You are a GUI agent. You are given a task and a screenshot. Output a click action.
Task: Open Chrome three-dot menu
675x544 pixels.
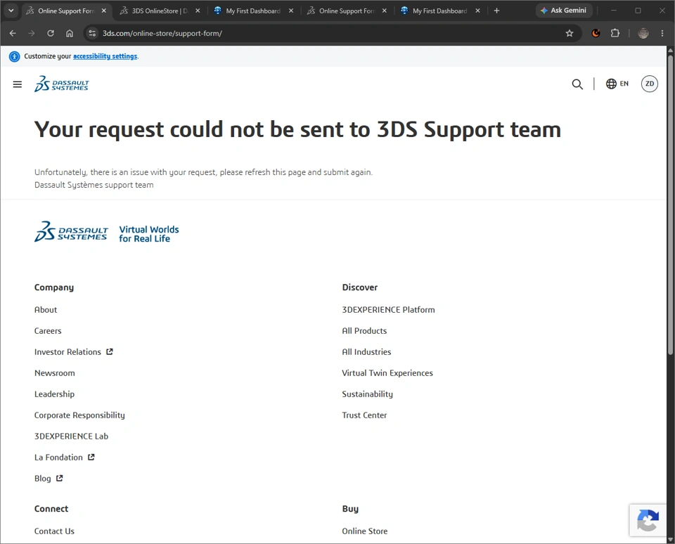pos(662,33)
